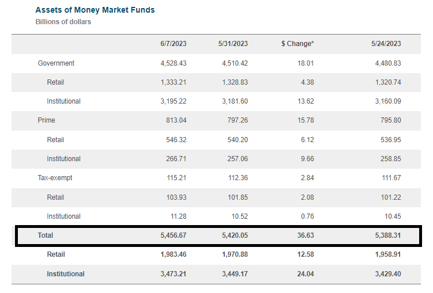
Task: Select the Institutional label under Prime
Action: coord(63,159)
